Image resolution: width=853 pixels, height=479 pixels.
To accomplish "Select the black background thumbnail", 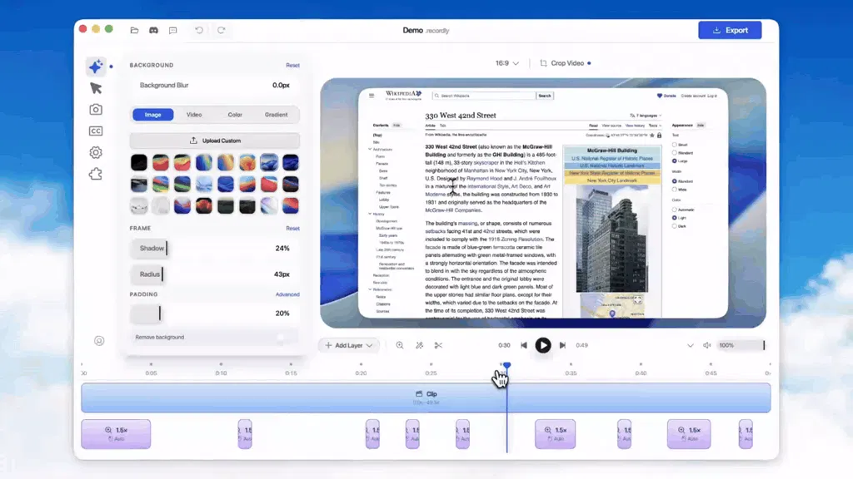I will tap(139, 162).
